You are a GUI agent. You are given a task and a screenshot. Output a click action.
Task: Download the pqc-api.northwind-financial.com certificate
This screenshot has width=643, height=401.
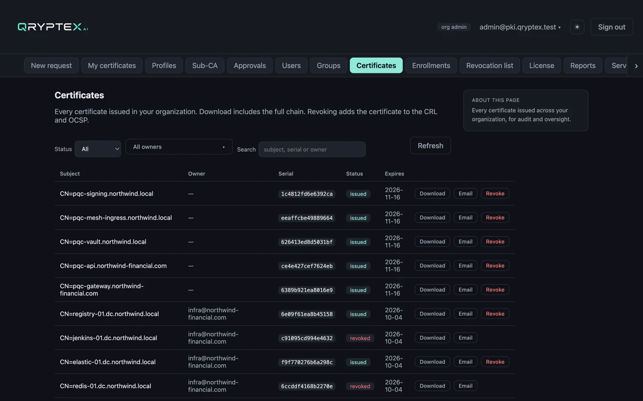432,266
